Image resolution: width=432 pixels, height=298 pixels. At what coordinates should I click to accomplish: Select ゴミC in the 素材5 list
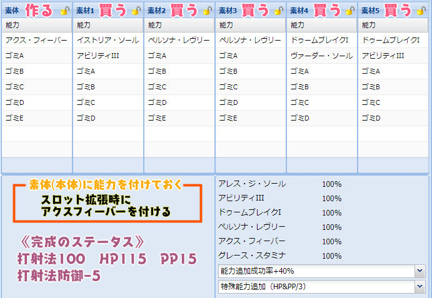point(393,102)
